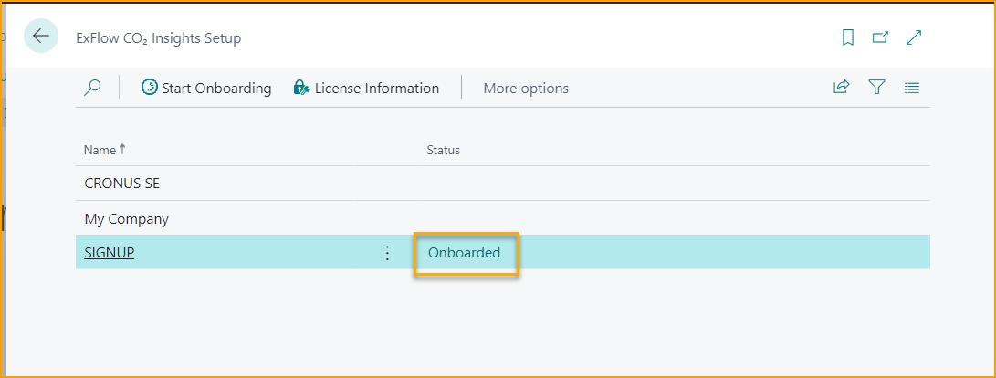Expand More options menu
This screenshot has height=378, width=996.
point(525,89)
